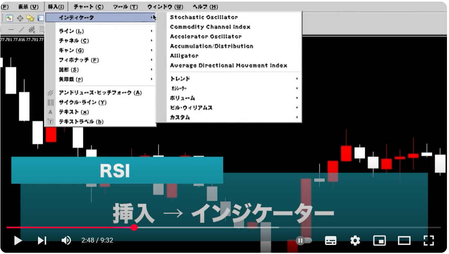Screen dimensions: 449x254
Task: Open the video settings gear
Action: pos(355,241)
